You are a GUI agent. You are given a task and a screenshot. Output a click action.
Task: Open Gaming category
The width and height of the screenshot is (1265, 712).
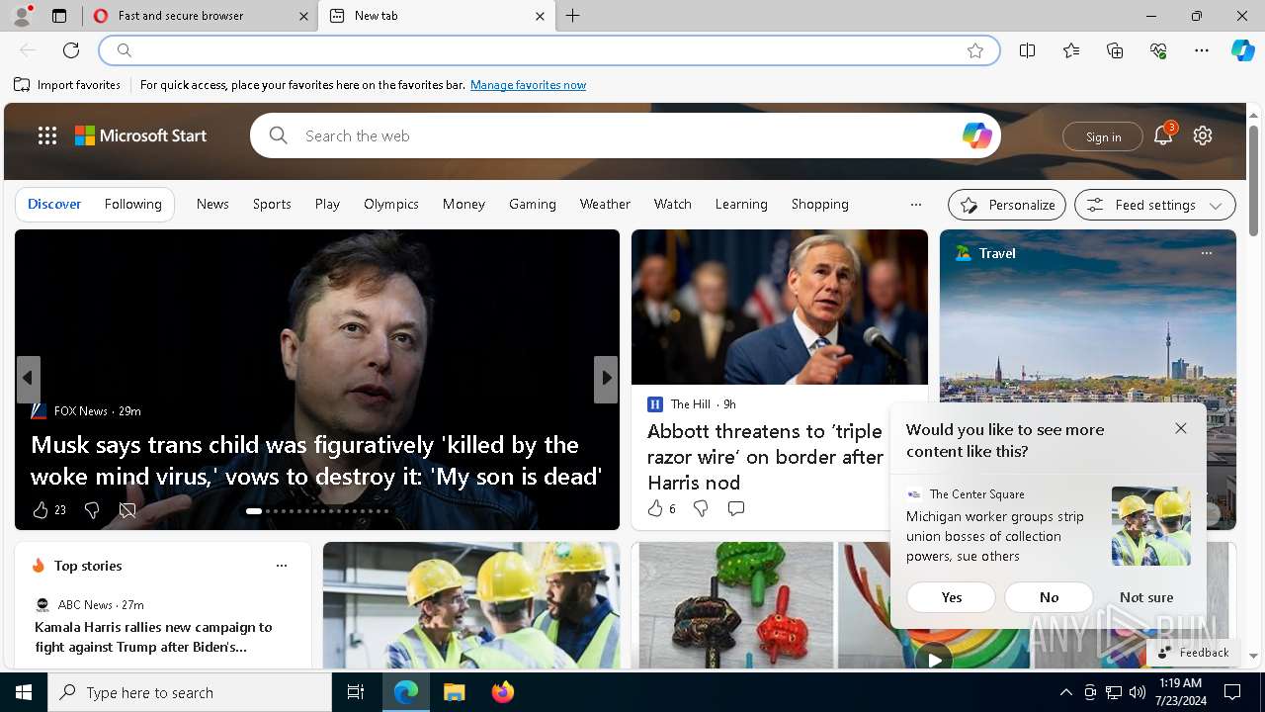tap(533, 204)
